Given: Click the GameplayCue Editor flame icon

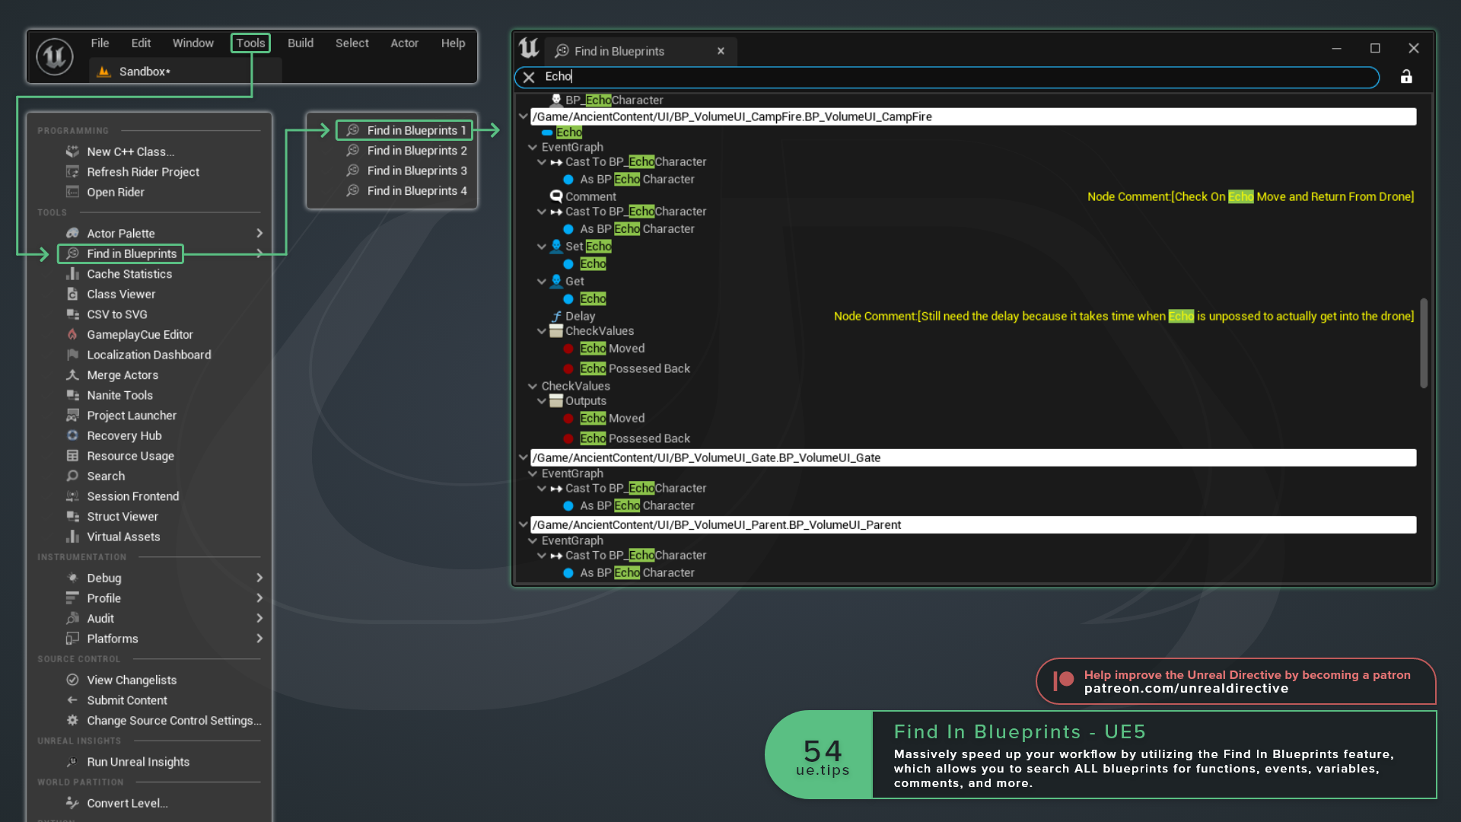Looking at the screenshot, I should (72, 334).
